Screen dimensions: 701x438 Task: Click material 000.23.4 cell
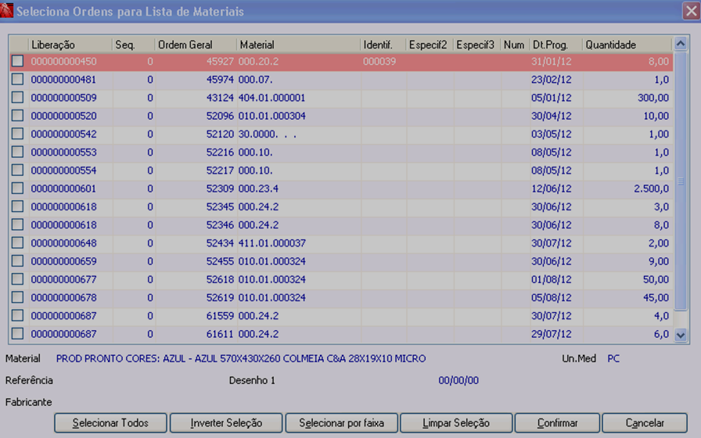[x=258, y=188]
